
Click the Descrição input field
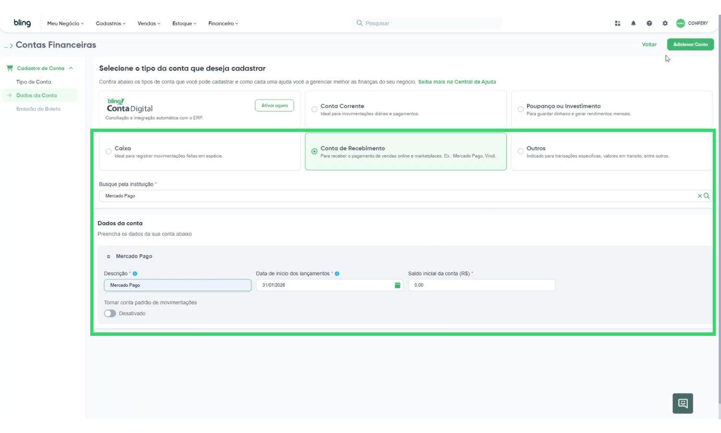coord(178,285)
